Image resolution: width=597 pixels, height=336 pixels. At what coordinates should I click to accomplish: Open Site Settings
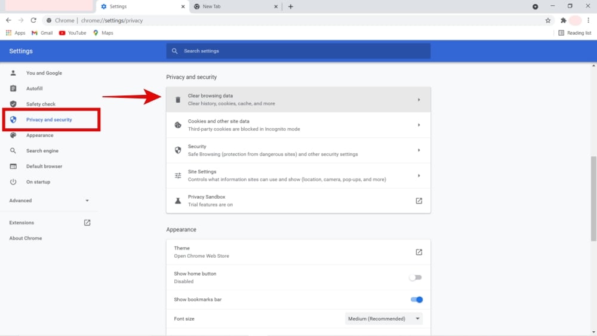tap(298, 175)
